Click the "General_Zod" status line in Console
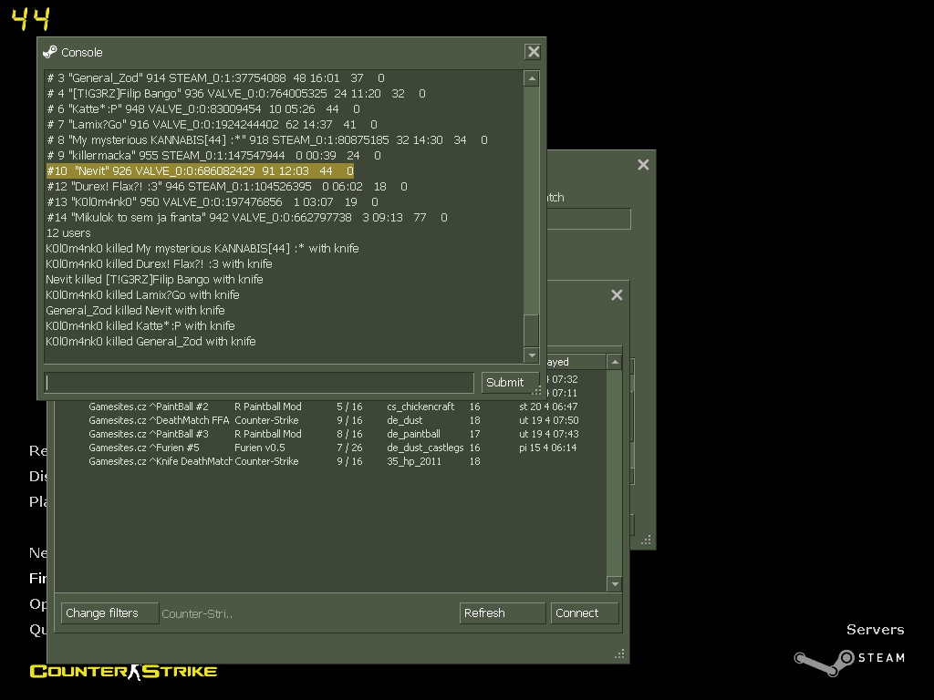Screen dimensions: 934x700 pyautogui.click(x=215, y=78)
